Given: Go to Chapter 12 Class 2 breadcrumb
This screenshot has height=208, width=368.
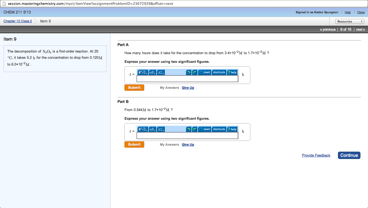Looking at the screenshot, I should tap(17, 21).
